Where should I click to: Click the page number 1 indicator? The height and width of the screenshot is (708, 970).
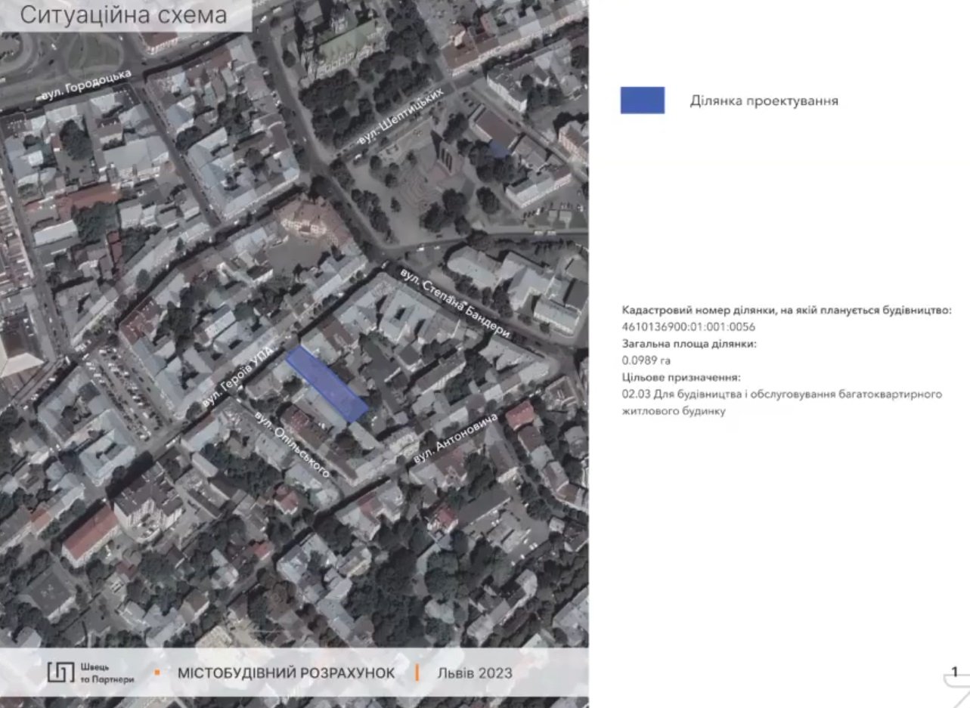click(x=954, y=672)
